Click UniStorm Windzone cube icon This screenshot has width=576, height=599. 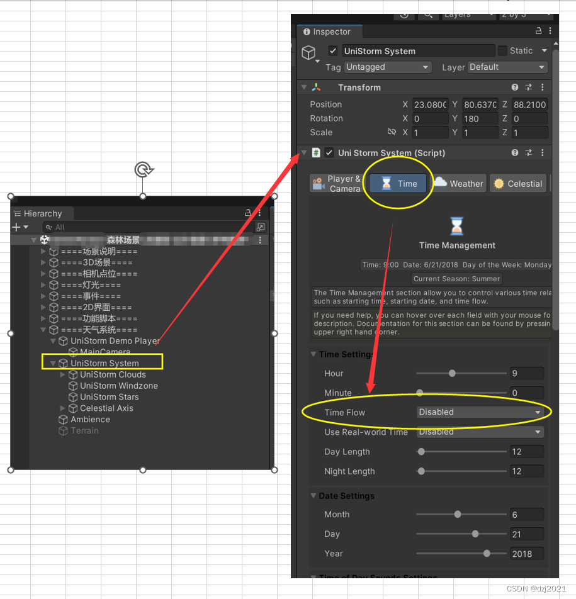72,386
